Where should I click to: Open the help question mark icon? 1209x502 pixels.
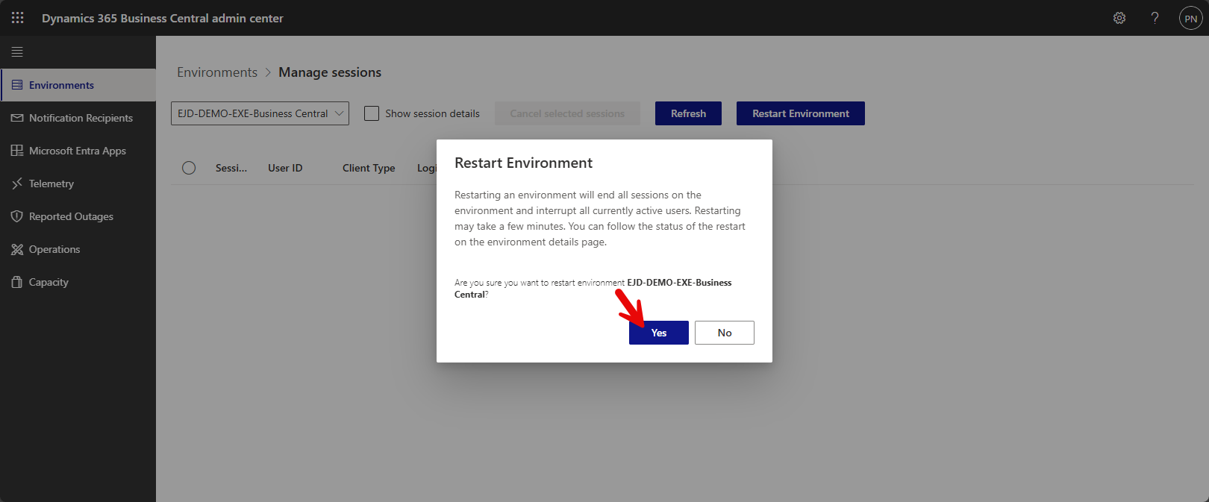click(x=1155, y=18)
